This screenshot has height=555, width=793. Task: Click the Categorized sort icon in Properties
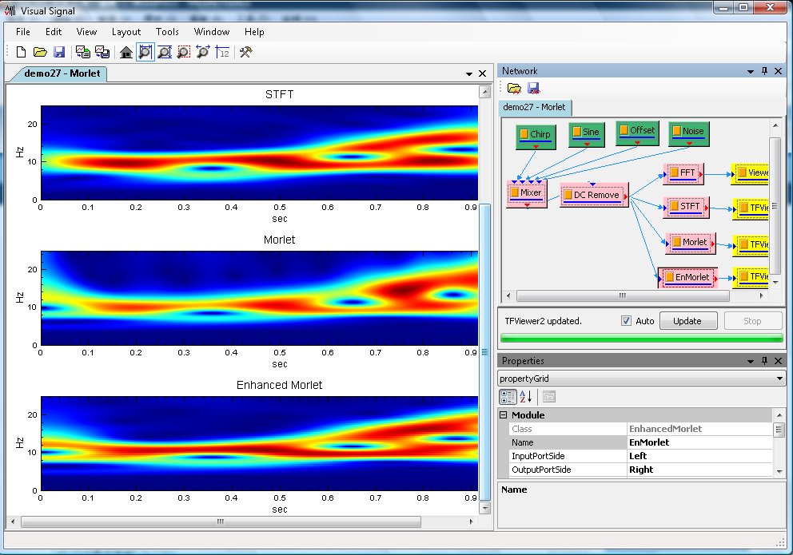[x=508, y=397]
